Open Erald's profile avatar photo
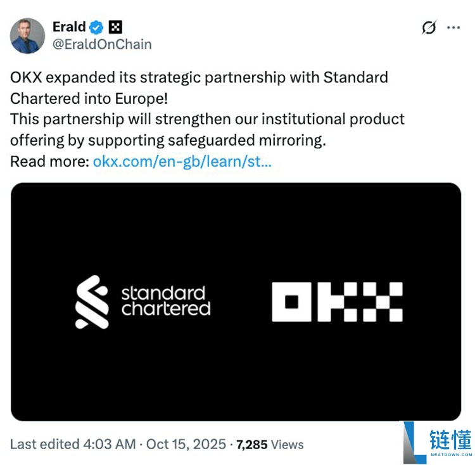The width and height of the screenshot is (475, 465). pos(27,35)
